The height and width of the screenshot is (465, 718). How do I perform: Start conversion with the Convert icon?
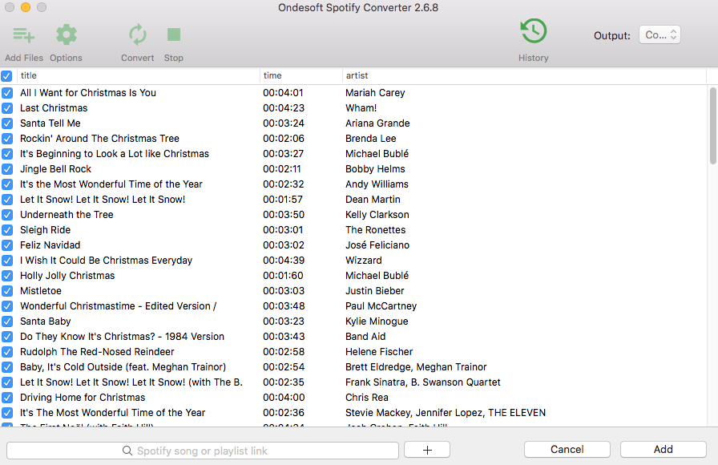tap(137, 34)
